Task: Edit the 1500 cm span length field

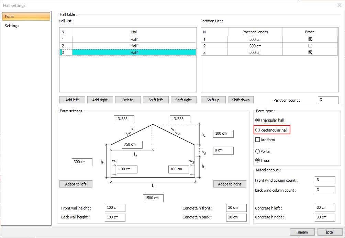Action: click(x=153, y=198)
